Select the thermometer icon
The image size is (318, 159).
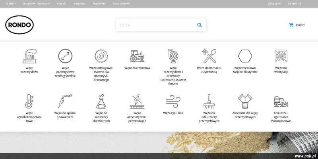pos(29,101)
